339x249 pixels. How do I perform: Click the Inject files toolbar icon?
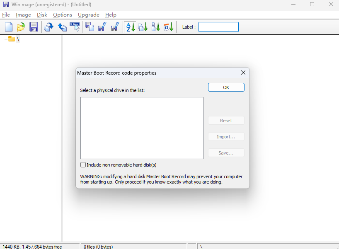click(x=62, y=27)
